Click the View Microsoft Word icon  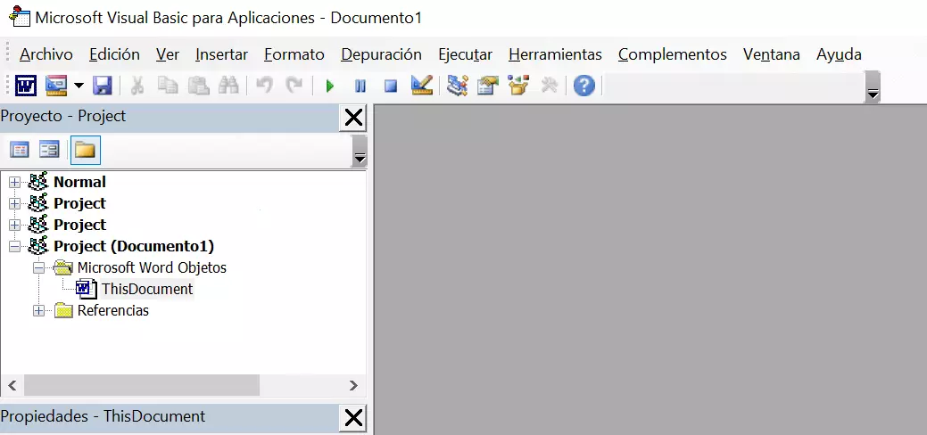tap(25, 86)
